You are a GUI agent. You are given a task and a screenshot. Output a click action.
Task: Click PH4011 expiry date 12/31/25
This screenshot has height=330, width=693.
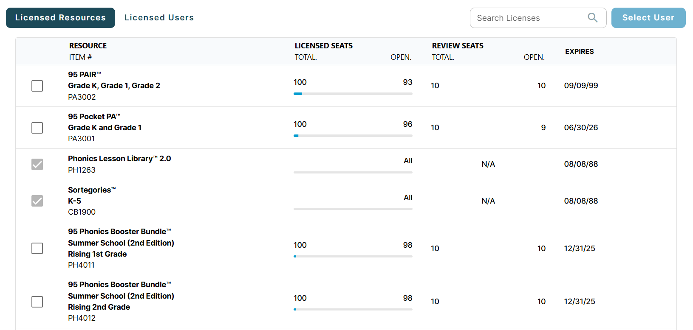pyautogui.click(x=580, y=249)
